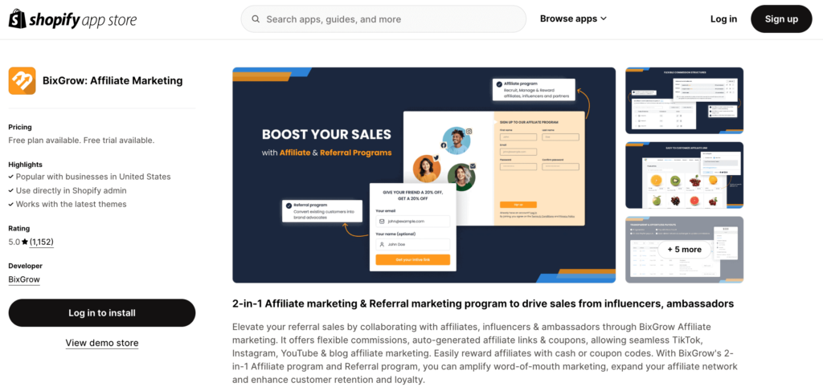Image resolution: width=823 pixels, height=391 pixels.
Task: Click the Shopify bag logo icon
Action: pos(17,19)
